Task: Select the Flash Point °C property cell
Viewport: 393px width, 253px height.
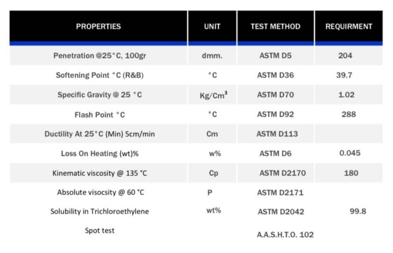Action: (x=99, y=115)
